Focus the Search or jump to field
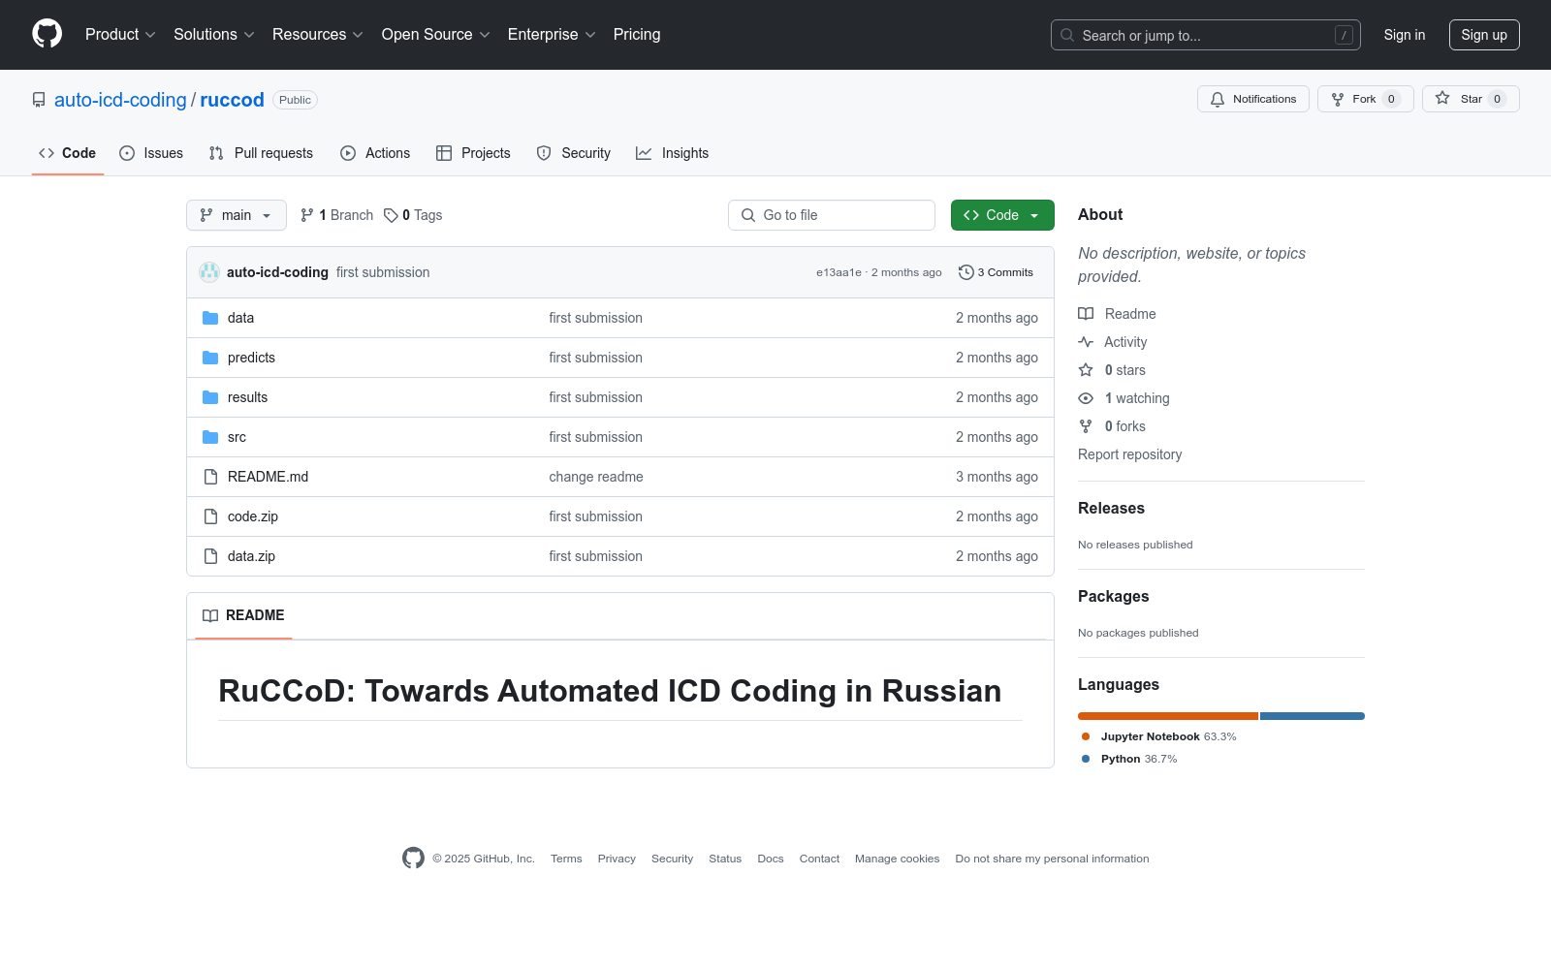The width and height of the screenshot is (1551, 969). click(1206, 35)
